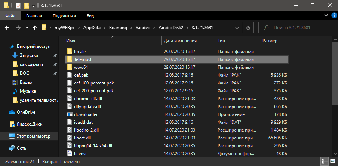The image size is (338, 166).
Task: Click the downloader application icon
Action: pyautogui.click(x=70, y=114)
